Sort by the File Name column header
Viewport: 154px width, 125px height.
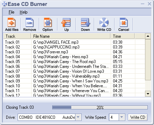[71, 36]
